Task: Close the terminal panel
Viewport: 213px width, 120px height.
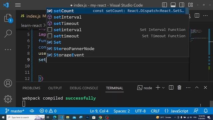Action: click(x=205, y=87)
